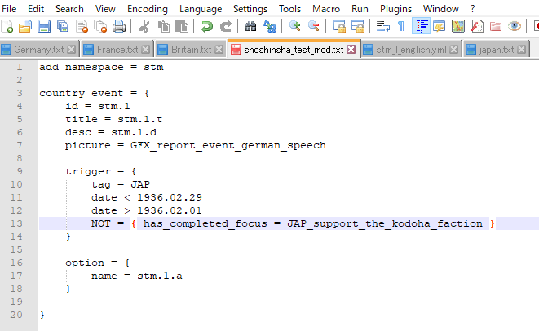Click "JAP_support_the_kodoha_faction" on line 13
Viewport: 539px width, 331px height.
[385, 223]
